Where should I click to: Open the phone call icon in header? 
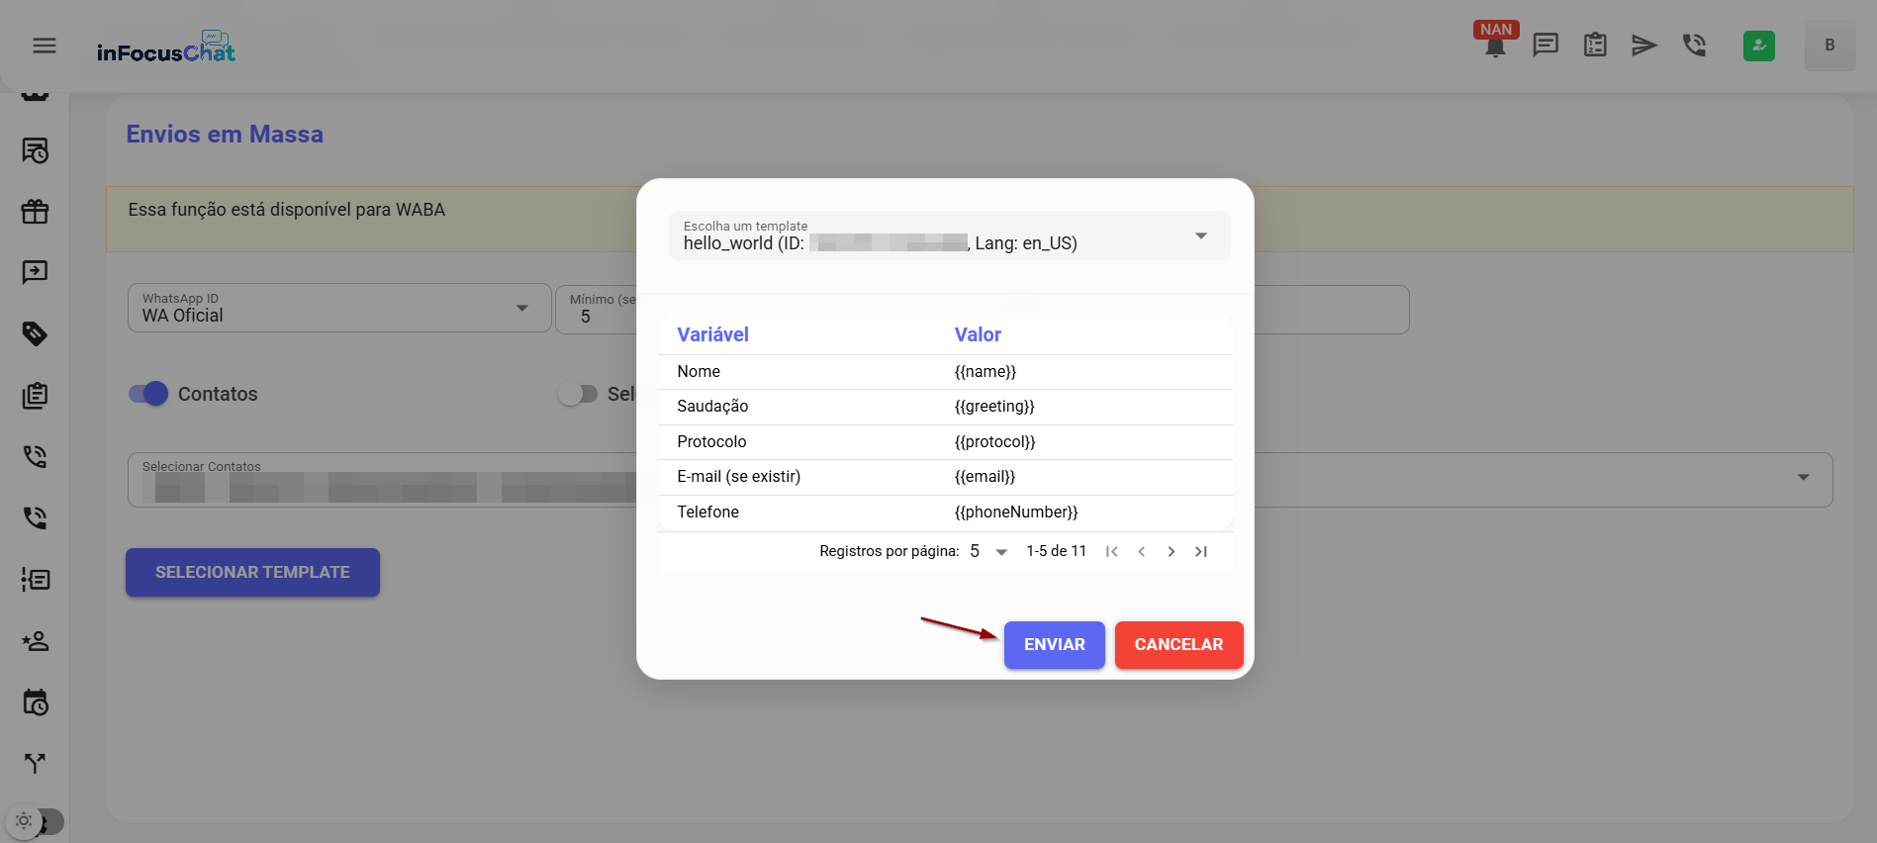[1694, 46]
